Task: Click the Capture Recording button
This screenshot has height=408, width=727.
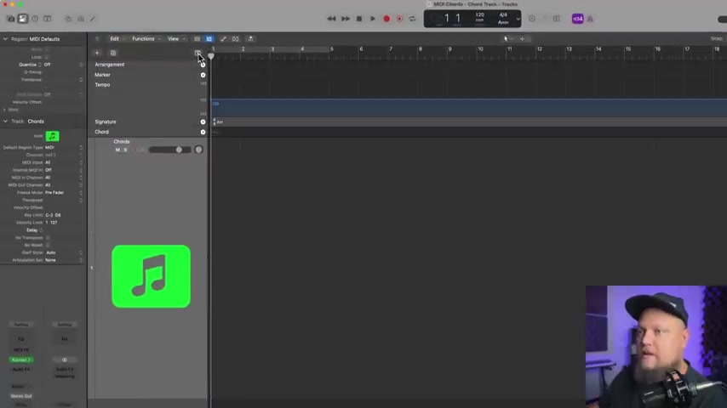Action: click(x=399, y=19)
